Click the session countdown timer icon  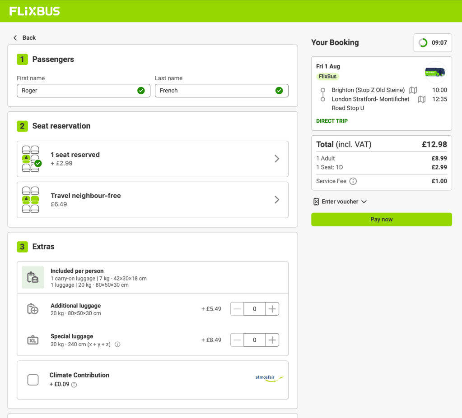[423, 43]
